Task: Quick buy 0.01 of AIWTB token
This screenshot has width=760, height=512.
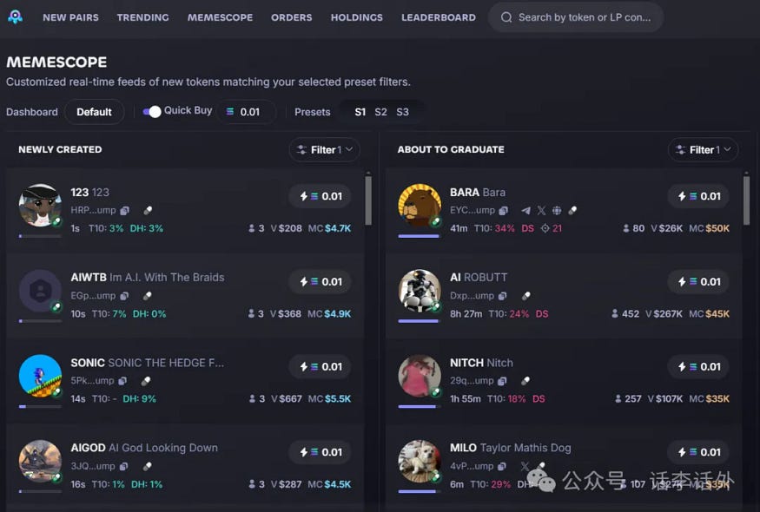Action: point(321,281)
